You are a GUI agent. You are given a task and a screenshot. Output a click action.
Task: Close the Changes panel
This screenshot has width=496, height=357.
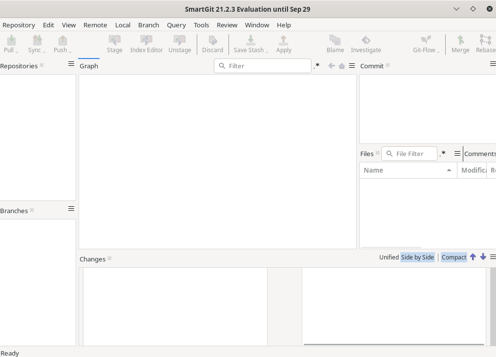[109, 258]
